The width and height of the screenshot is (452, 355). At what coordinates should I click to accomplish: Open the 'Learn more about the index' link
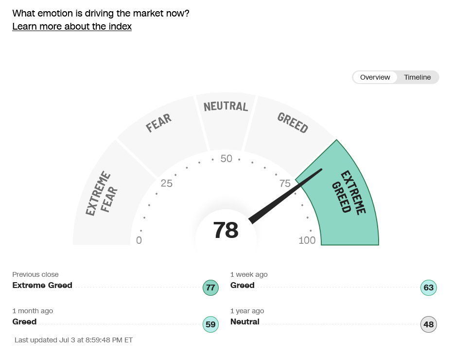point(72,26)
